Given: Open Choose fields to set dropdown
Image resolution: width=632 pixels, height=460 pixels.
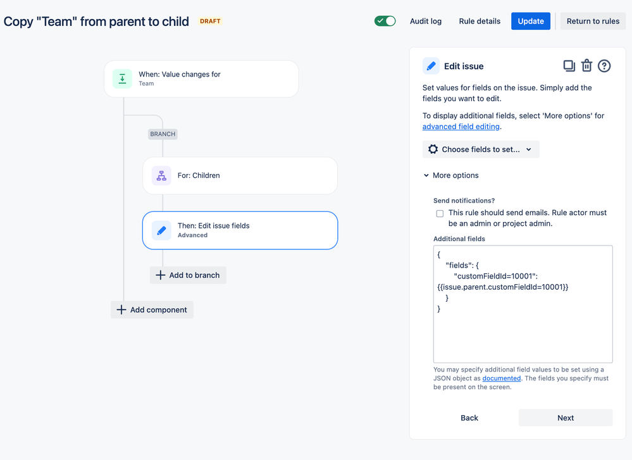Looking at the screenshot, I should [480, 149].
